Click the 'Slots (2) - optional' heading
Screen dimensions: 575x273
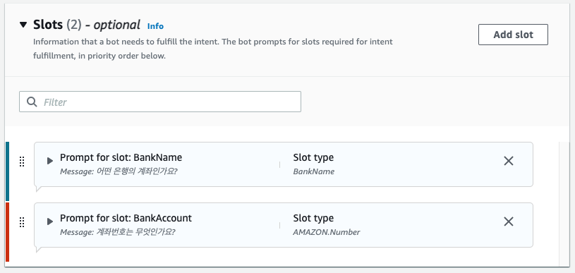pyautogui.click(x=87, y=25)
